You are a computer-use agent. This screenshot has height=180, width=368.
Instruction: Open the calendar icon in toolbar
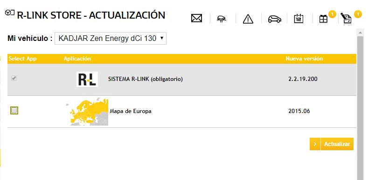(x=299, y=19)
